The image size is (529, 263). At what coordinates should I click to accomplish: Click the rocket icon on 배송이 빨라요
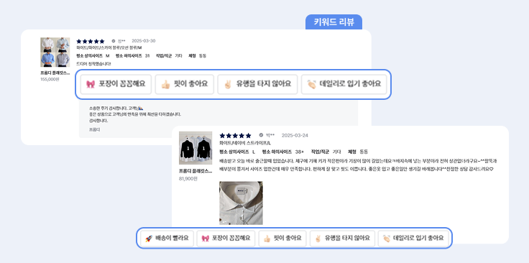click(x=149, y=239)
